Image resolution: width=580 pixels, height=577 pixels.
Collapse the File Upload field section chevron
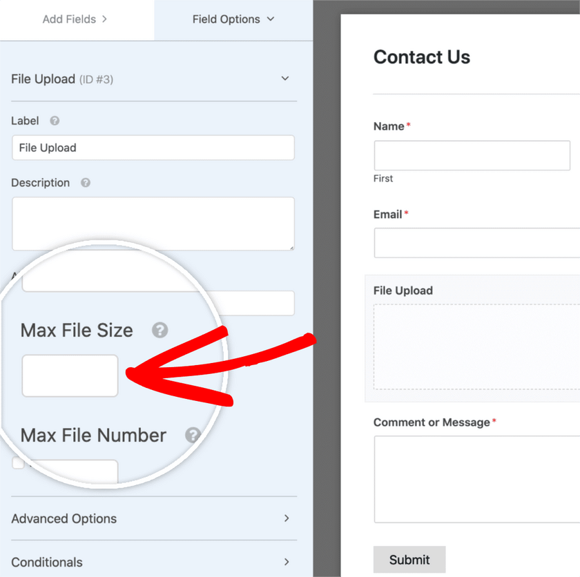click(284, 79)
